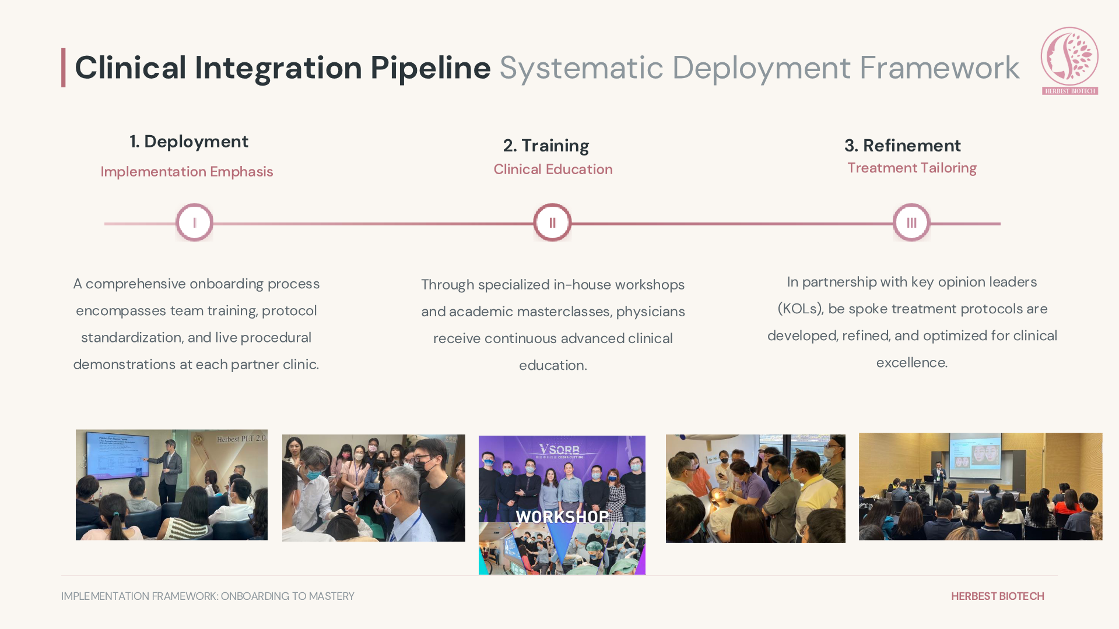Open the photo of doctors observing facial treatment
Screen dimensions: 1119x629
coord(756,489)
